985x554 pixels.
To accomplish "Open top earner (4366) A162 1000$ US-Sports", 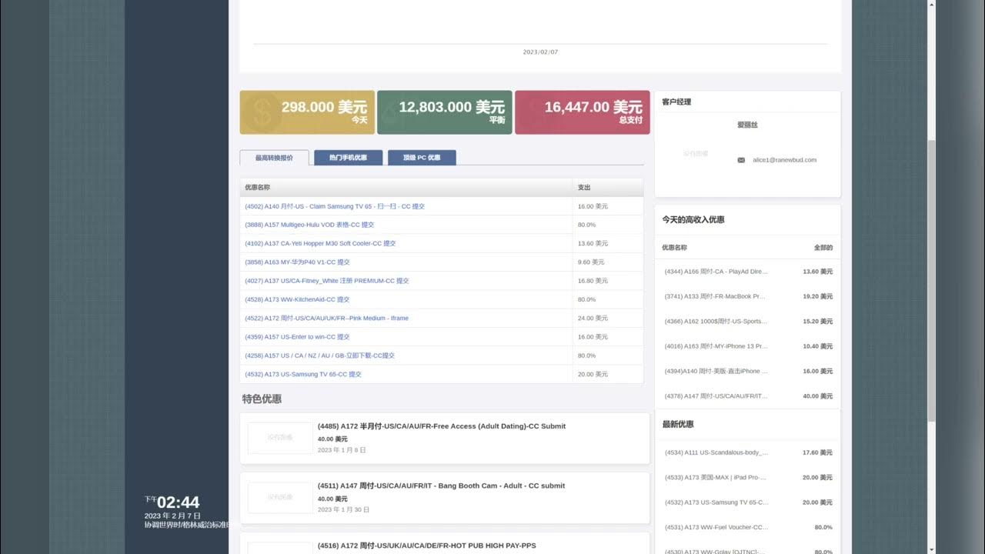I will tap(716, 322).
